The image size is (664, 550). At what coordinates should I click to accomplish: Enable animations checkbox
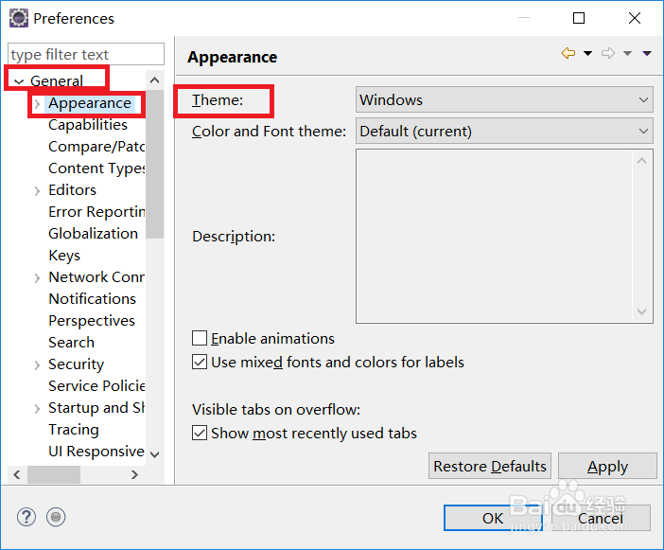tap(200, 338)
